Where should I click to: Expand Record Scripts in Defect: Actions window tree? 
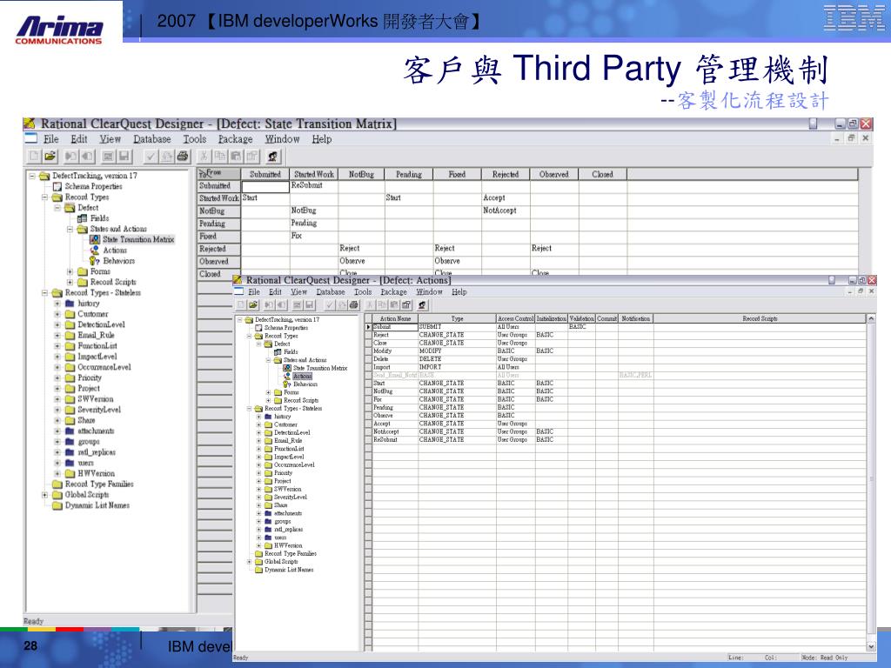pyautogui.click(x=269, y=400)
